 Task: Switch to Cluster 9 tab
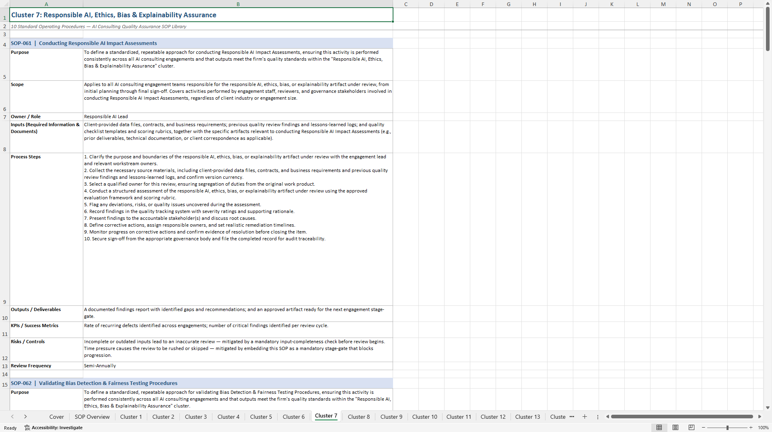pos(391,417)
